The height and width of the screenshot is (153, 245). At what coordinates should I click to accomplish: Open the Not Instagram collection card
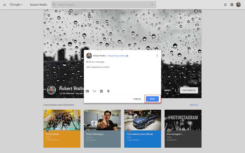(x=183, y=129)
